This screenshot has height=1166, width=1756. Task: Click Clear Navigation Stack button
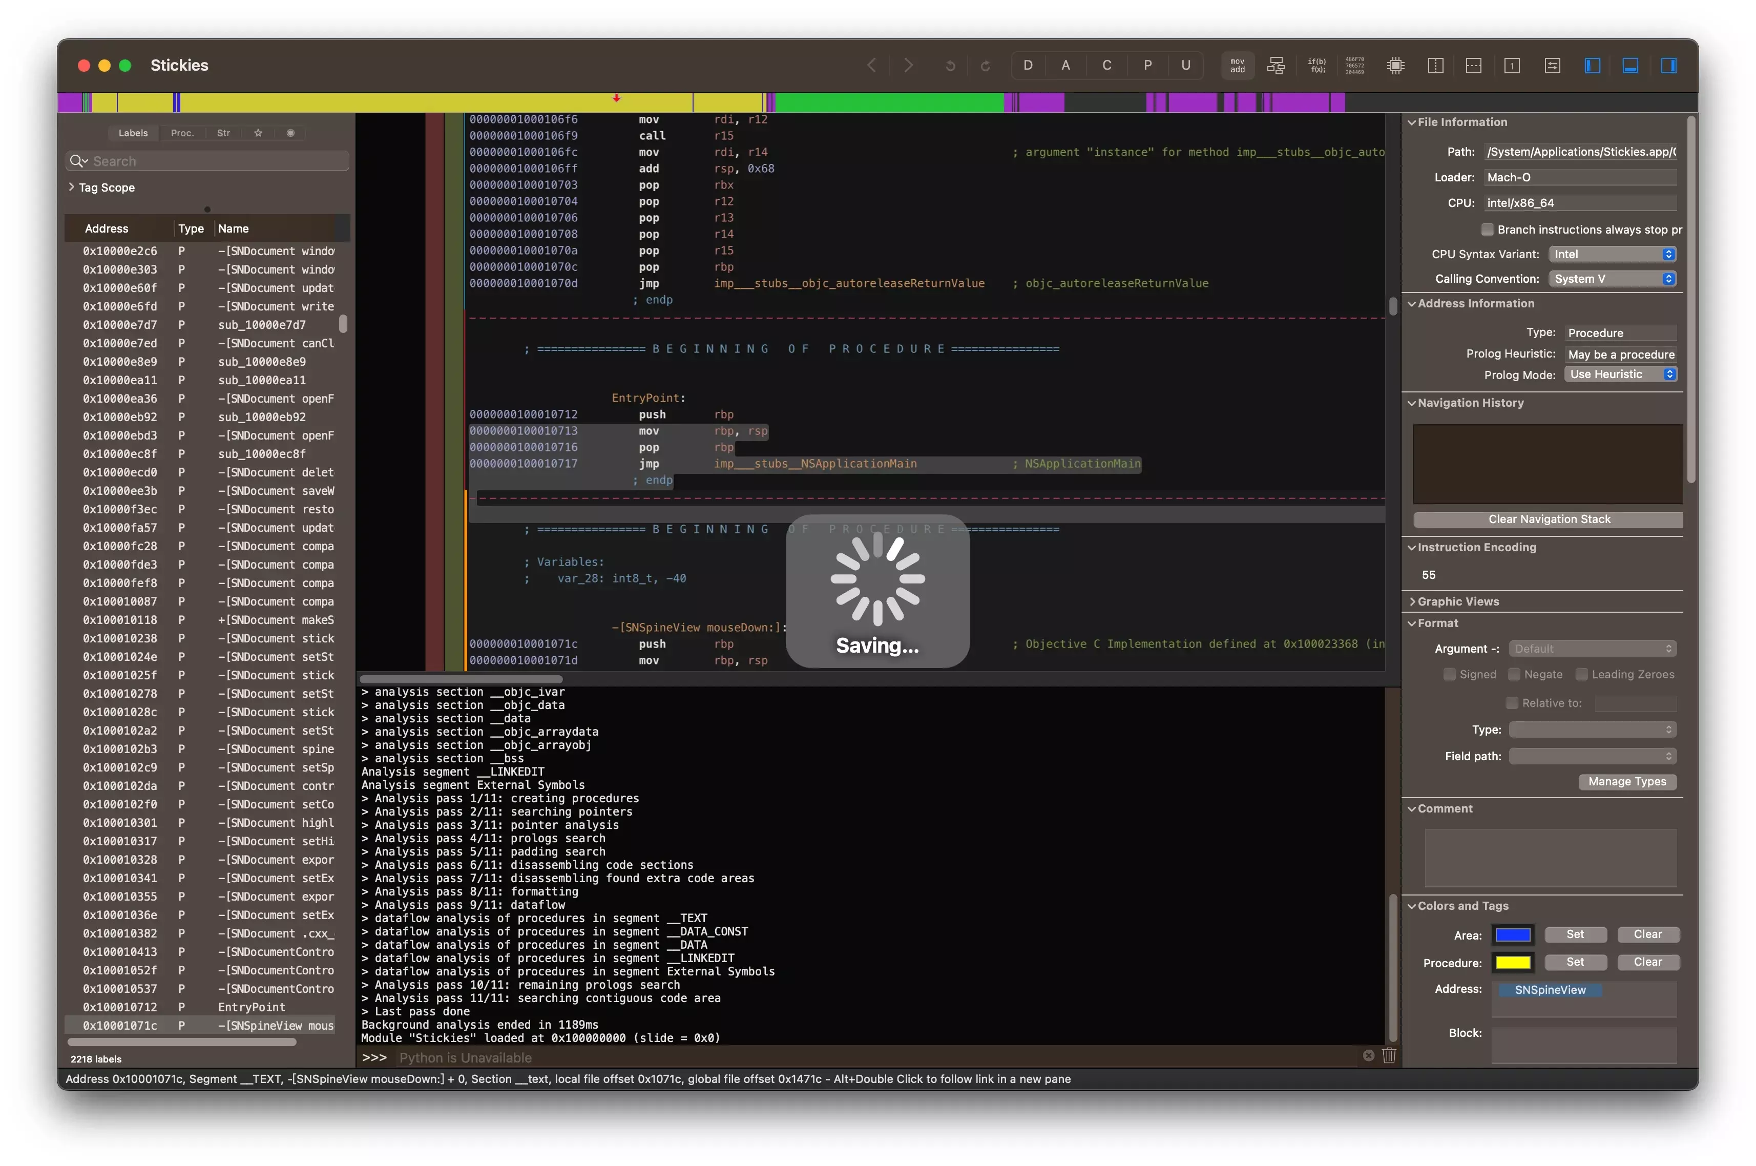click(1549, 519)
